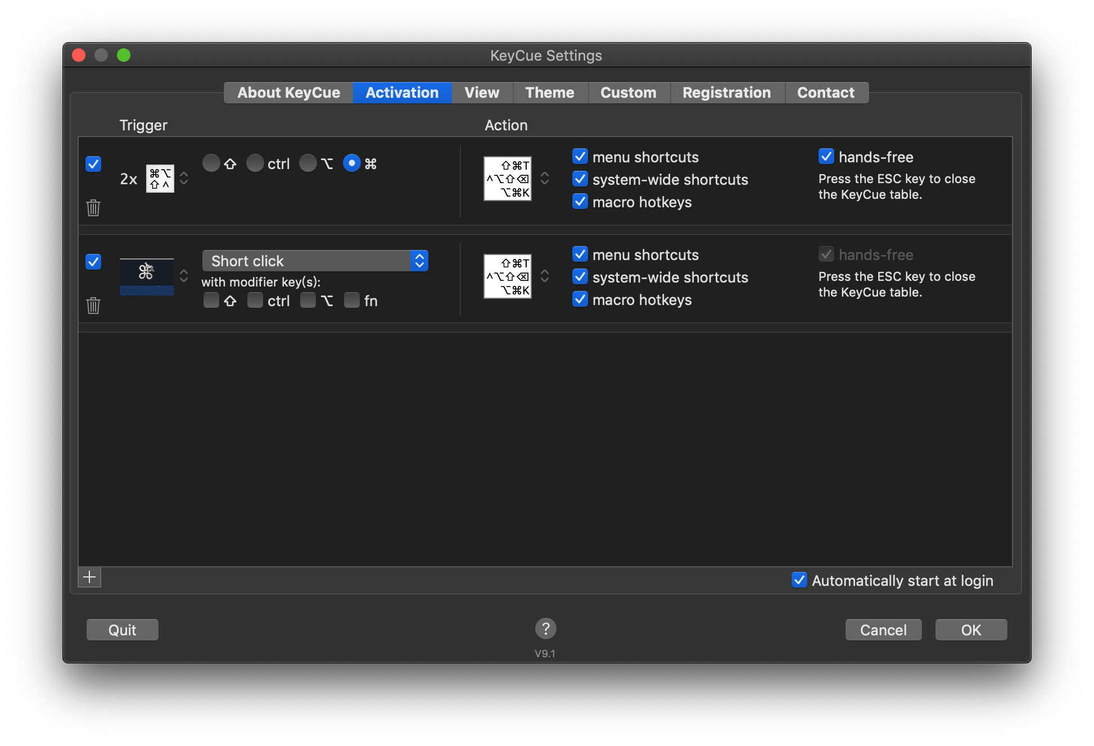Uncheck menu shortcuts in the Short click row
The height and width of the screenshot is (746, 1094).
580,254
